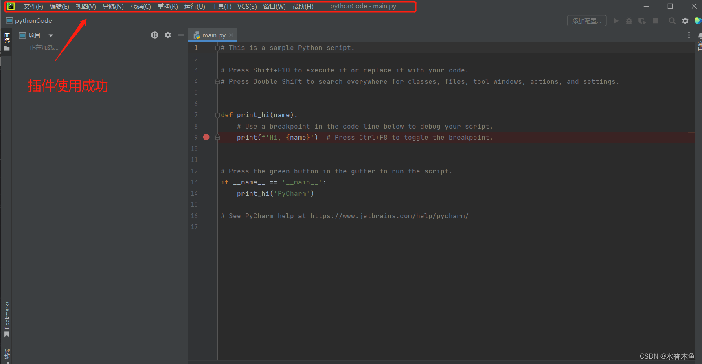The width and height of the screenshot is (702, 364).
Task: Click fold end marker on line 4
Action: click(x=217, y=81)
